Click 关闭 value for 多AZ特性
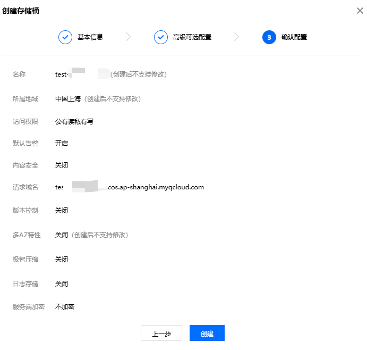Image resolution: width=367 pixels, height=350 pixels. (x=61, y=235)
